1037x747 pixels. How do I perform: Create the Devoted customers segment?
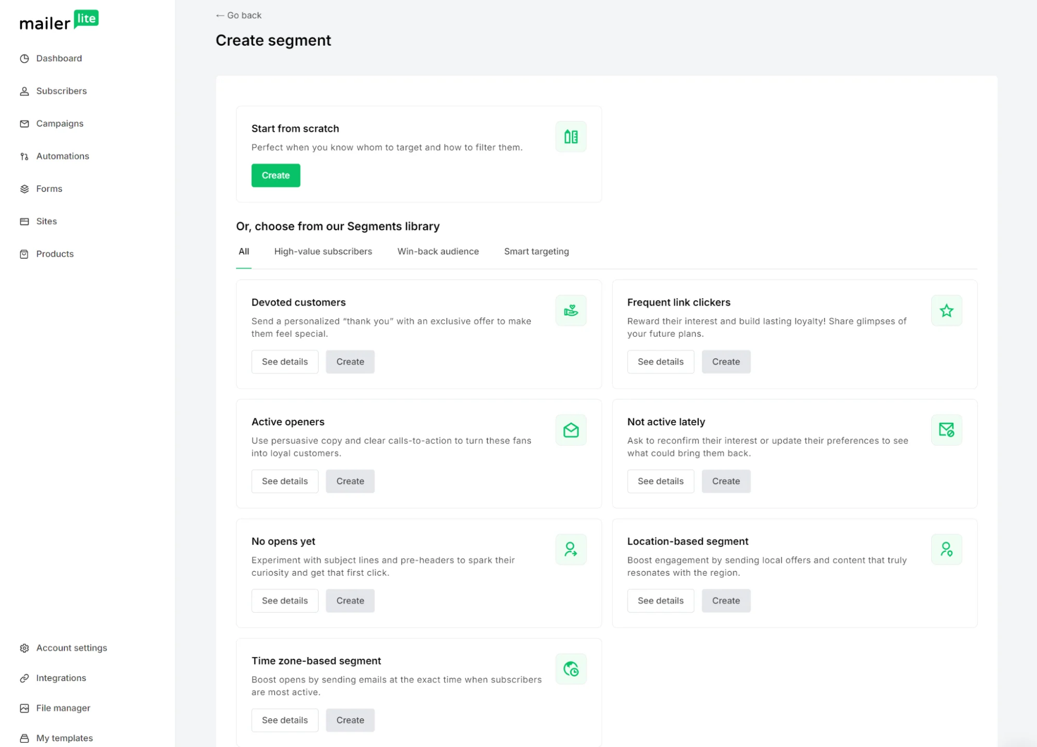click(x=350, y=362)
